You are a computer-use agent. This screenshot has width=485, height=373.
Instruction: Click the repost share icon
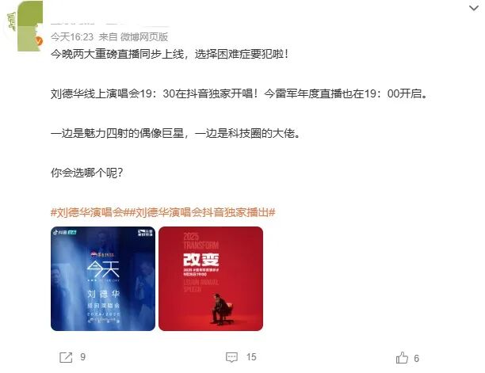[x=66, y=357]
